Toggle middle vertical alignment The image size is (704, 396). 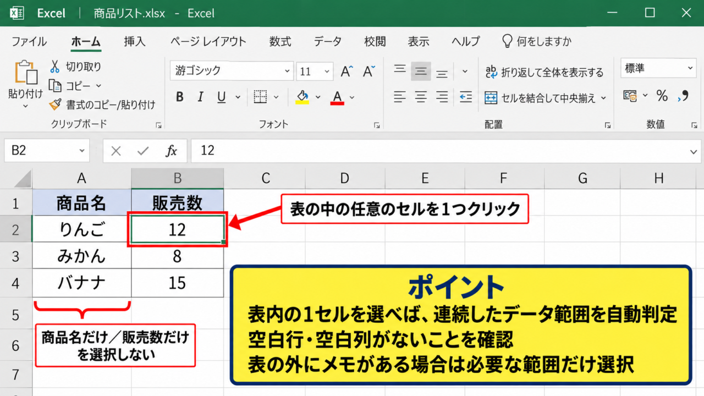(421, 70)
